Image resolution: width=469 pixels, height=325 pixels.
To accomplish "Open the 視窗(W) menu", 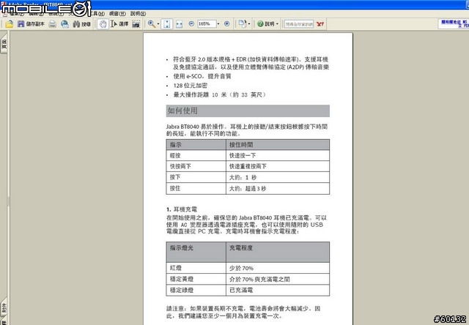I will pyautogui.click(x=117, y=14).
